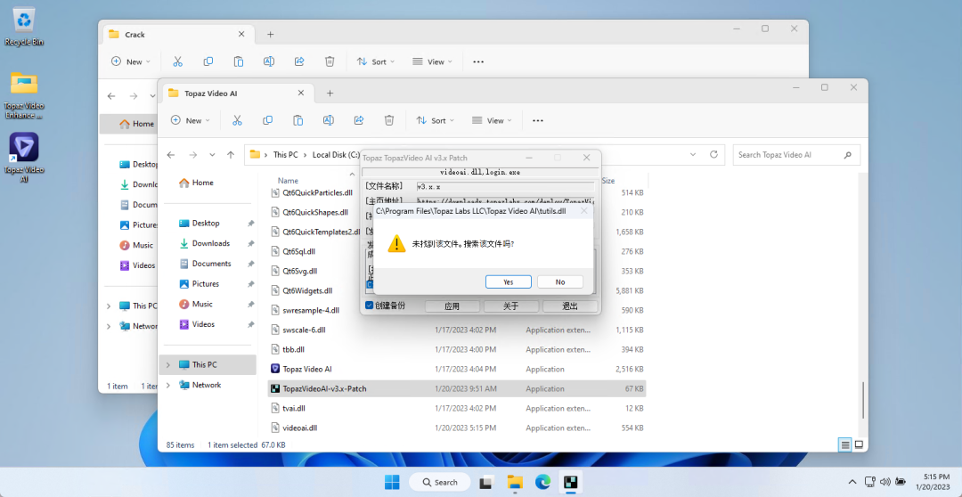The image size is (962, 497).
Task: Click the Share icon in Topaz Video AI window
Action: (x=359, y=120)
